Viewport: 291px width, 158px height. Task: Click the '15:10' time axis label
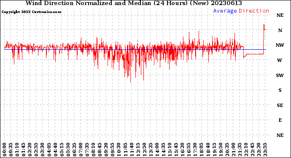click(170, 150)
